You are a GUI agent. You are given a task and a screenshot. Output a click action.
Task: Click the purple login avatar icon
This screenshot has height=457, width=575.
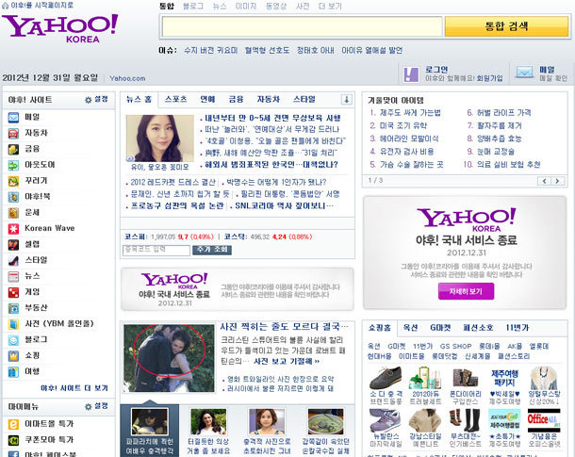click(x=411, y=74)
